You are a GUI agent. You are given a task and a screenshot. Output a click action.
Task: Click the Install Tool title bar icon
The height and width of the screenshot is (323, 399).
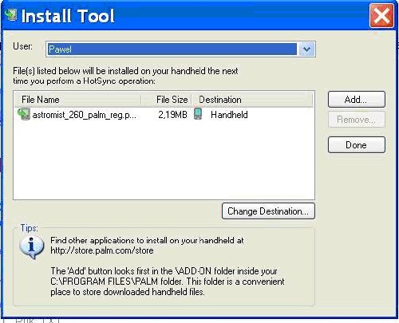click(x=11, y=15)
